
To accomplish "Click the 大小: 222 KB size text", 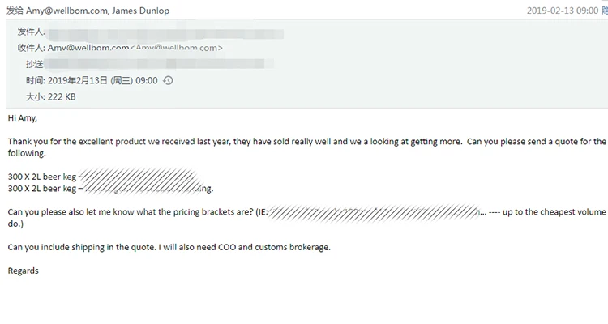I will pos(51,97).
